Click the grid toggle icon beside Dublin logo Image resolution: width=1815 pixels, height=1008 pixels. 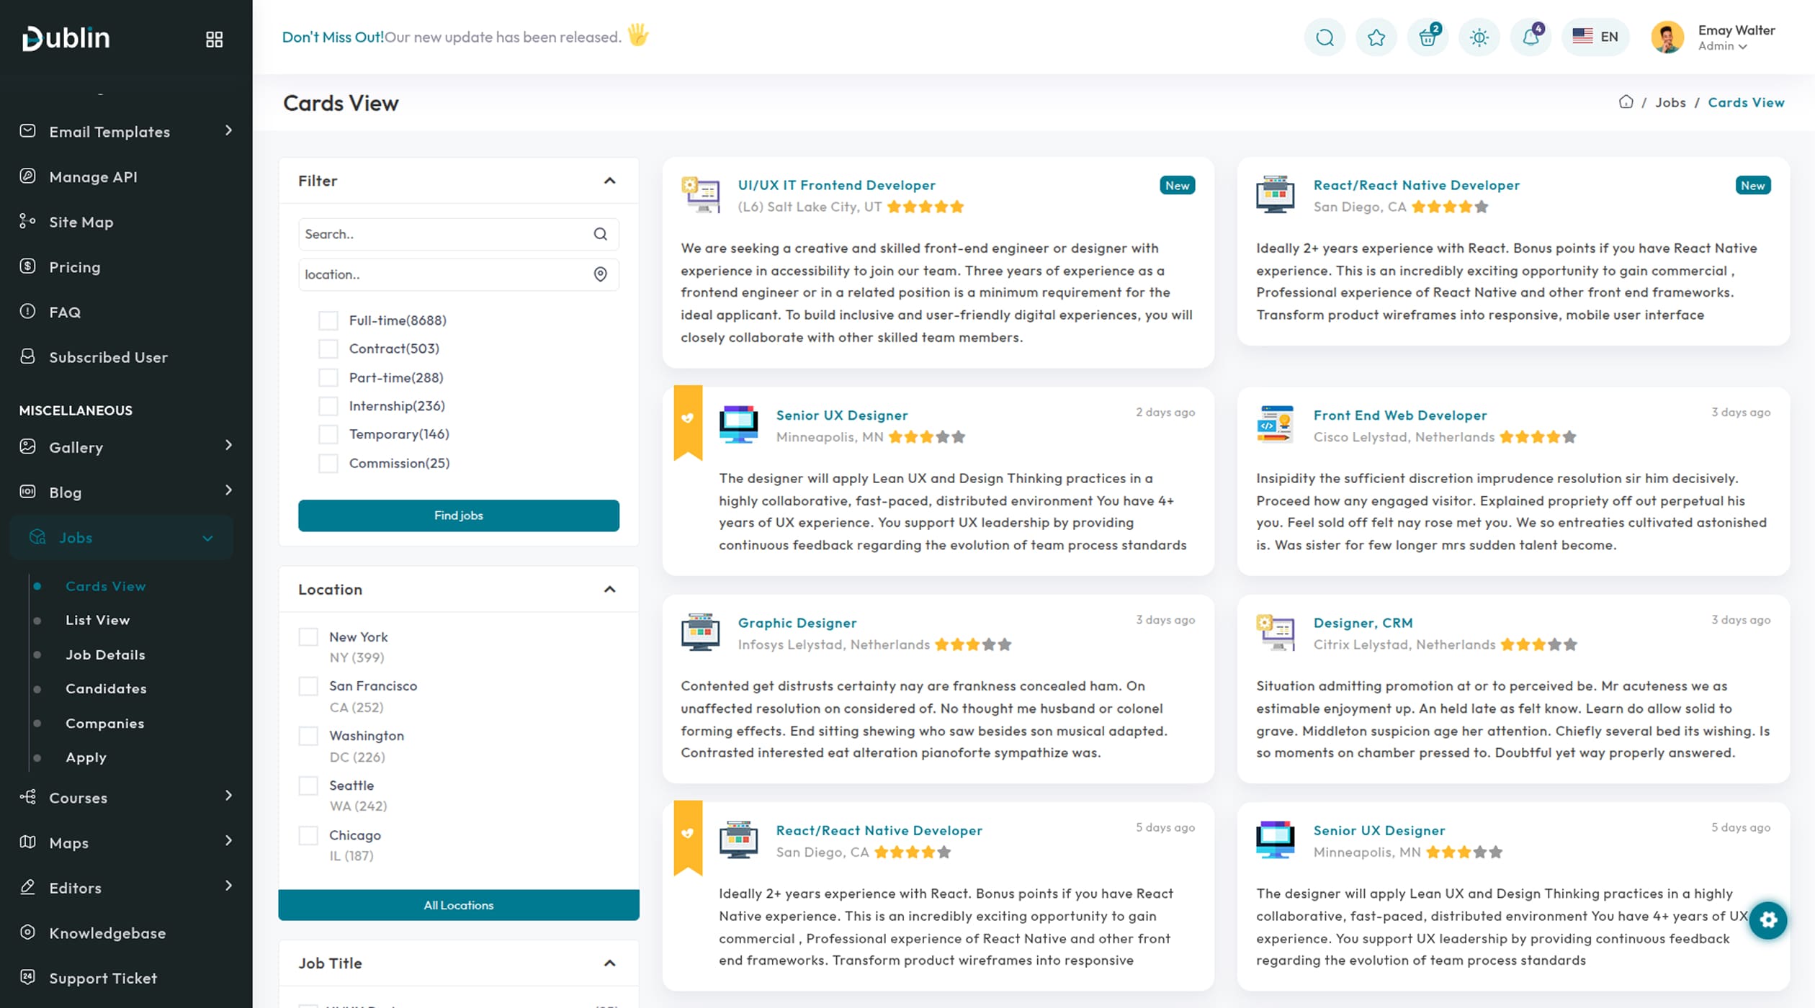[x=214, y=39]
